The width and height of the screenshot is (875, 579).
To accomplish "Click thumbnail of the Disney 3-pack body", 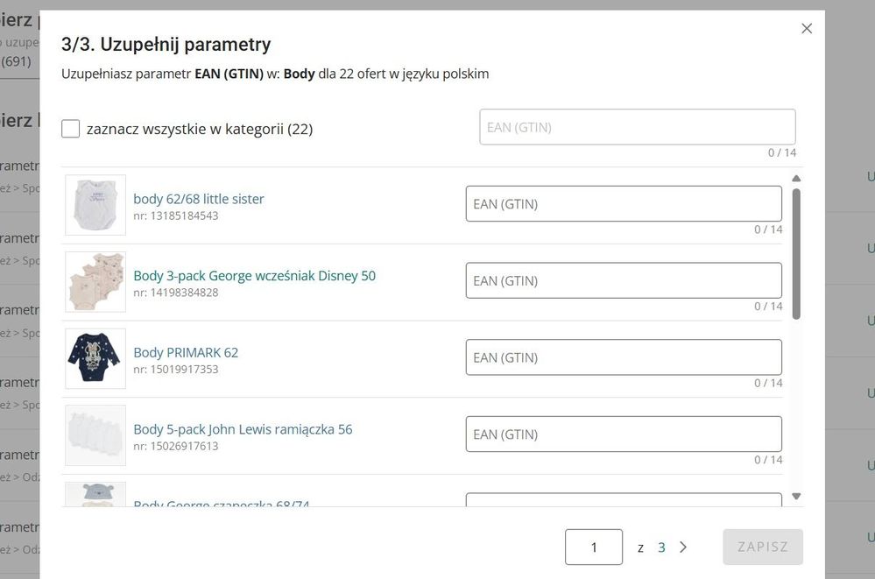I will (95, 282).
